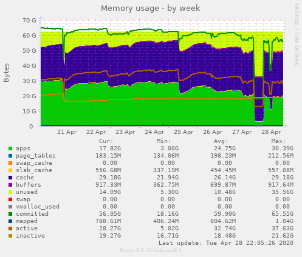The width and height of the screenshot is (302, 257).
Task: Click the "page_tables" legend label
Action: coord(36,156)
